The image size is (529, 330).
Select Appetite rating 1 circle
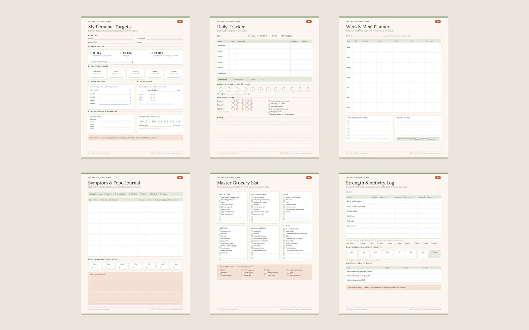click(x=233, y=109)
